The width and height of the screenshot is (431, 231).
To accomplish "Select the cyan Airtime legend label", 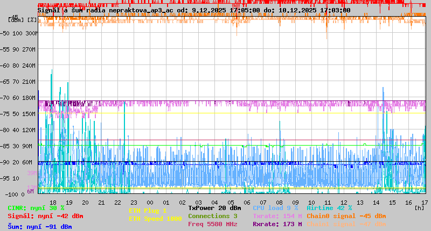I will click(x=329, y=208).
